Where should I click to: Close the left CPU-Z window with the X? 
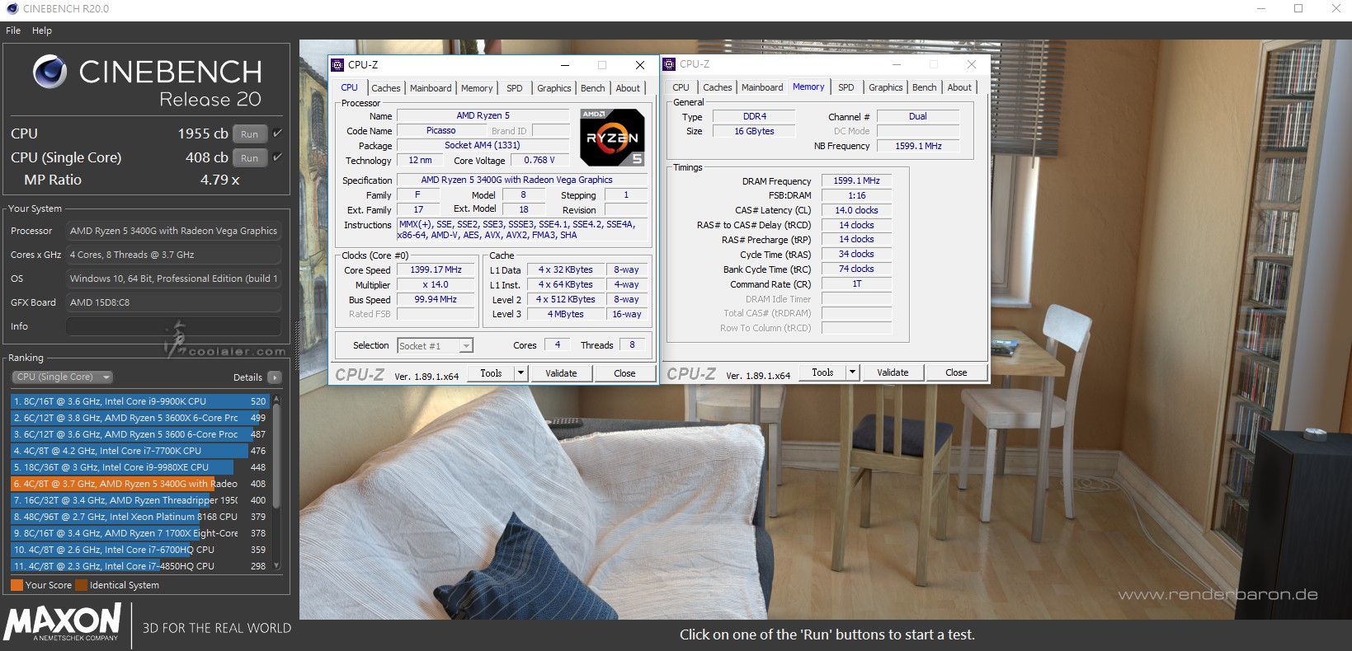pos(639,65)
